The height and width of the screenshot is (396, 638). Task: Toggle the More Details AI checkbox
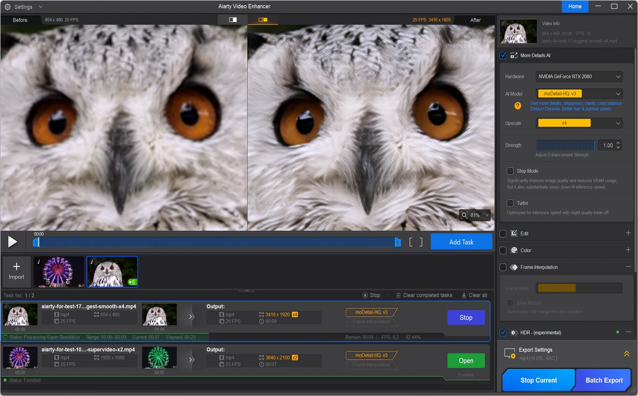tap(503, 55)
